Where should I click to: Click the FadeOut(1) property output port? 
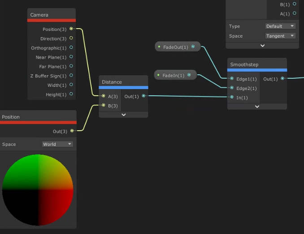(193, 47)
